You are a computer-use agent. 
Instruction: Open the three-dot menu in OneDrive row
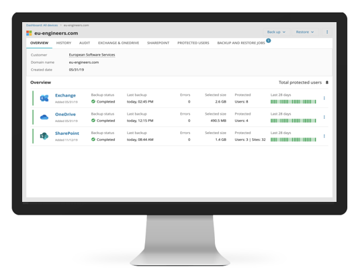click(x=324, y=117)
